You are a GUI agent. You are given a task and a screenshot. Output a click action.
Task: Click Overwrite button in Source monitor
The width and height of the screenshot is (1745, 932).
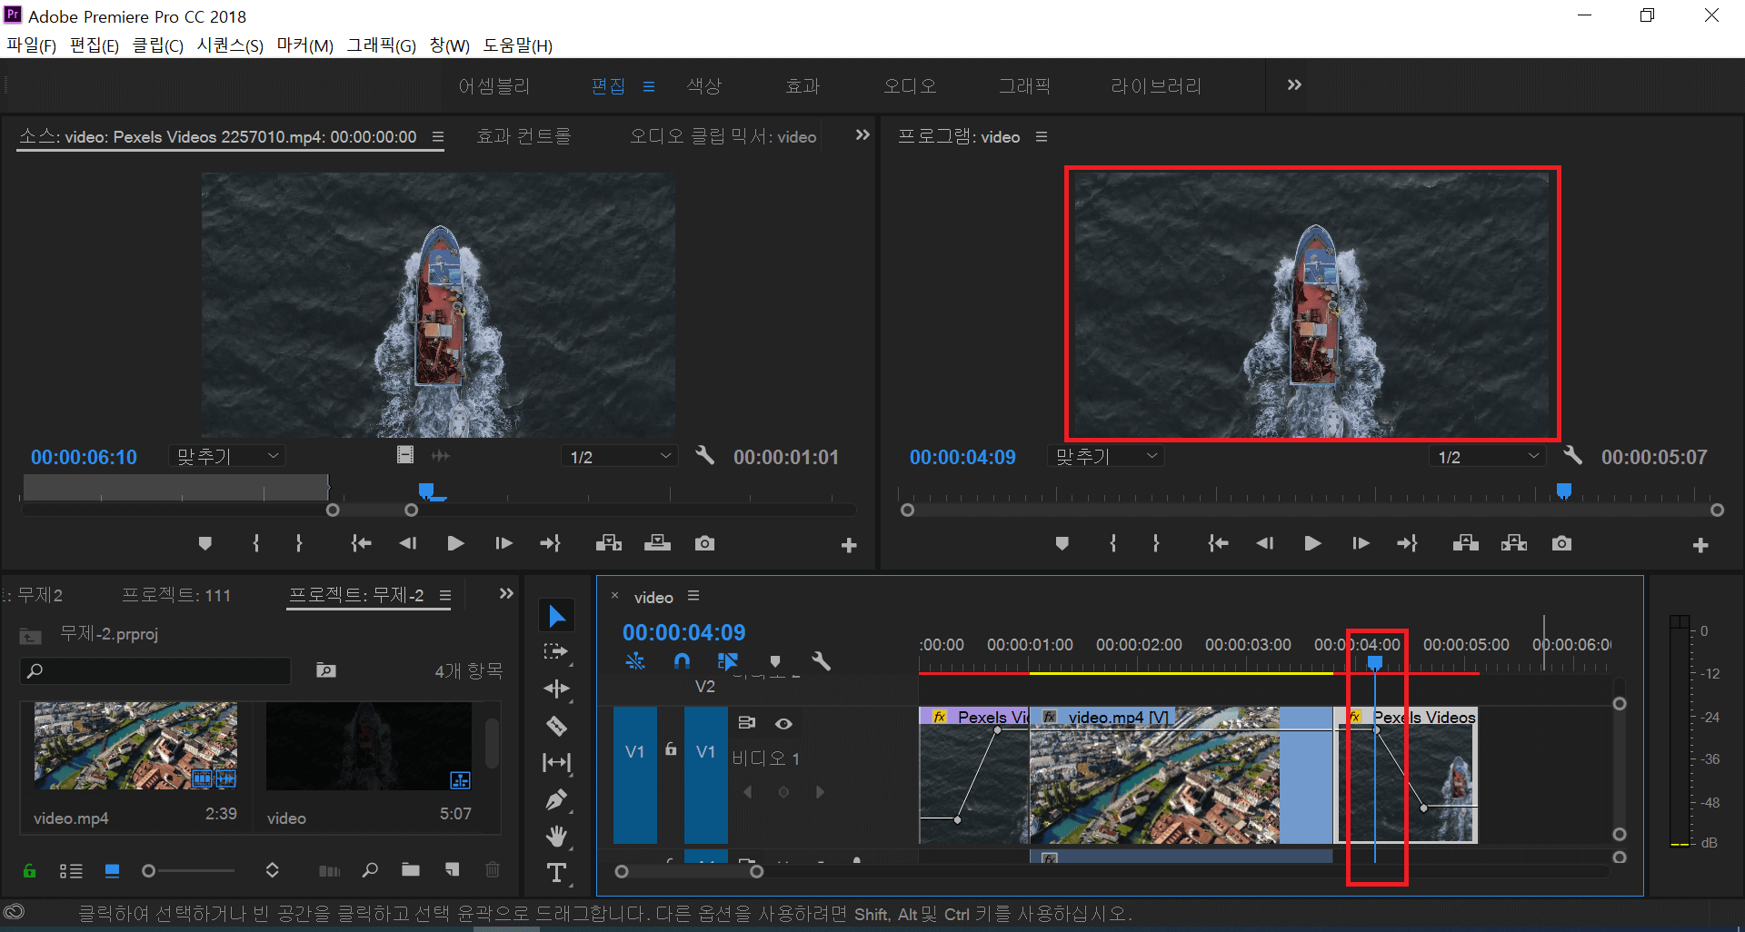click(x=657, y=543)
